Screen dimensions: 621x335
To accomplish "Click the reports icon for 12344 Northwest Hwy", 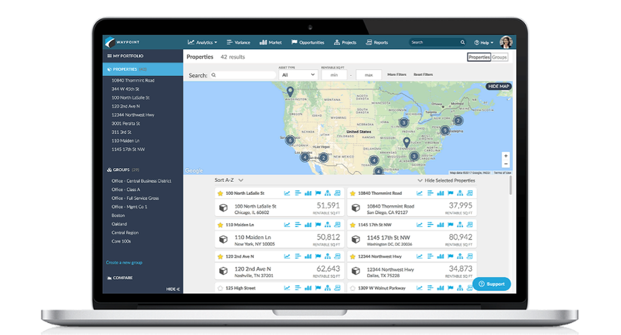I will click(469, 256).
